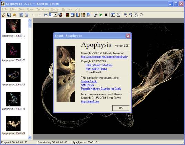Select the Apophysis-130601-2 thumbnail

(x=13, y=50)
